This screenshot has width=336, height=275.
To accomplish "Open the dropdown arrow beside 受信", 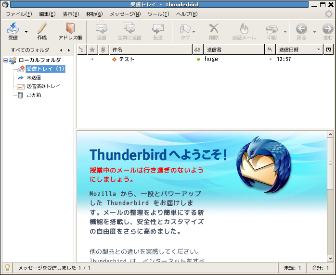I will coord(26,32).
